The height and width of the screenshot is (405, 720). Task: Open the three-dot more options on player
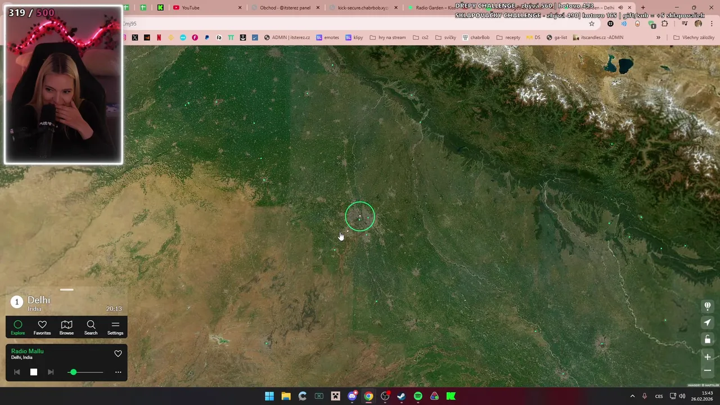[118, 372]
